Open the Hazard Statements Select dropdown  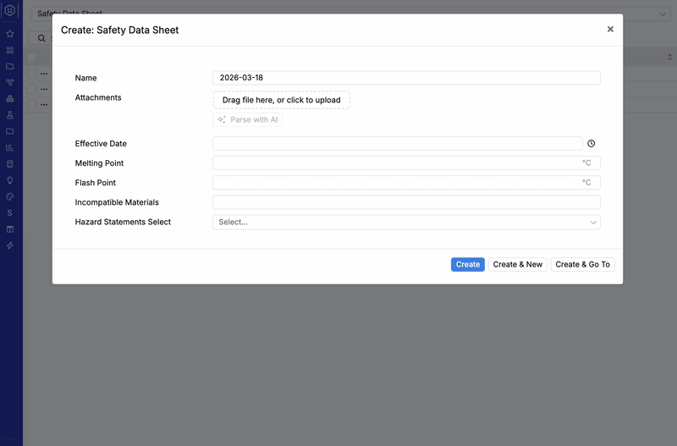click(x=398, y=223)
